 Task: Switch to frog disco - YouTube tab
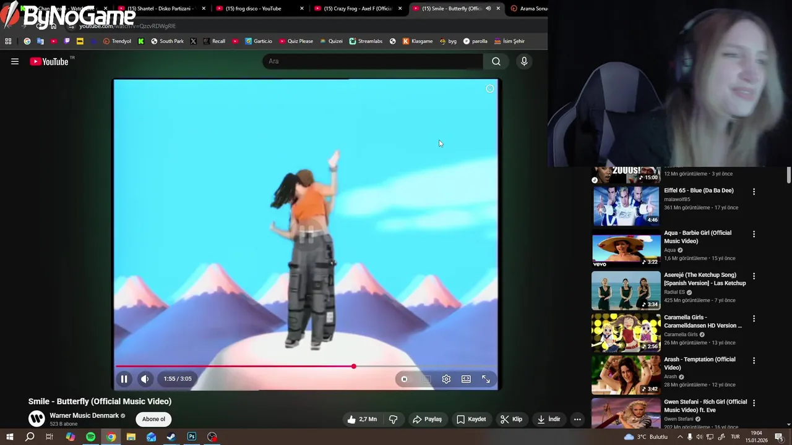pos(260,9)
